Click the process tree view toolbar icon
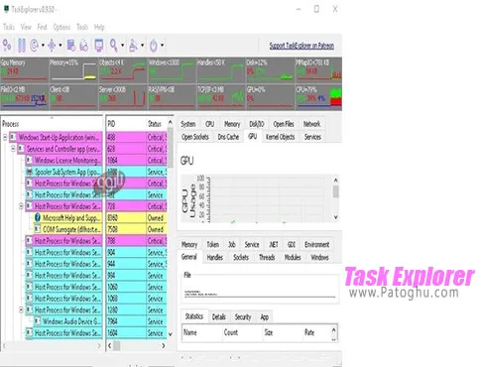 pyautogui.click(x=52, y=45)
